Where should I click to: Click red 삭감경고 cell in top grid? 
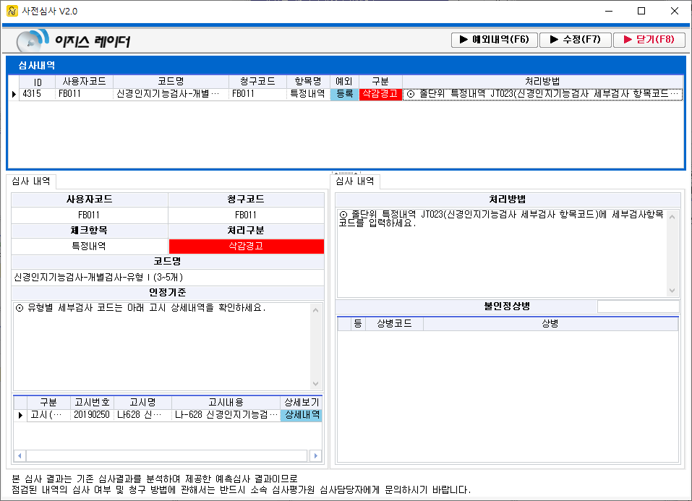click(x=380, y=94)
